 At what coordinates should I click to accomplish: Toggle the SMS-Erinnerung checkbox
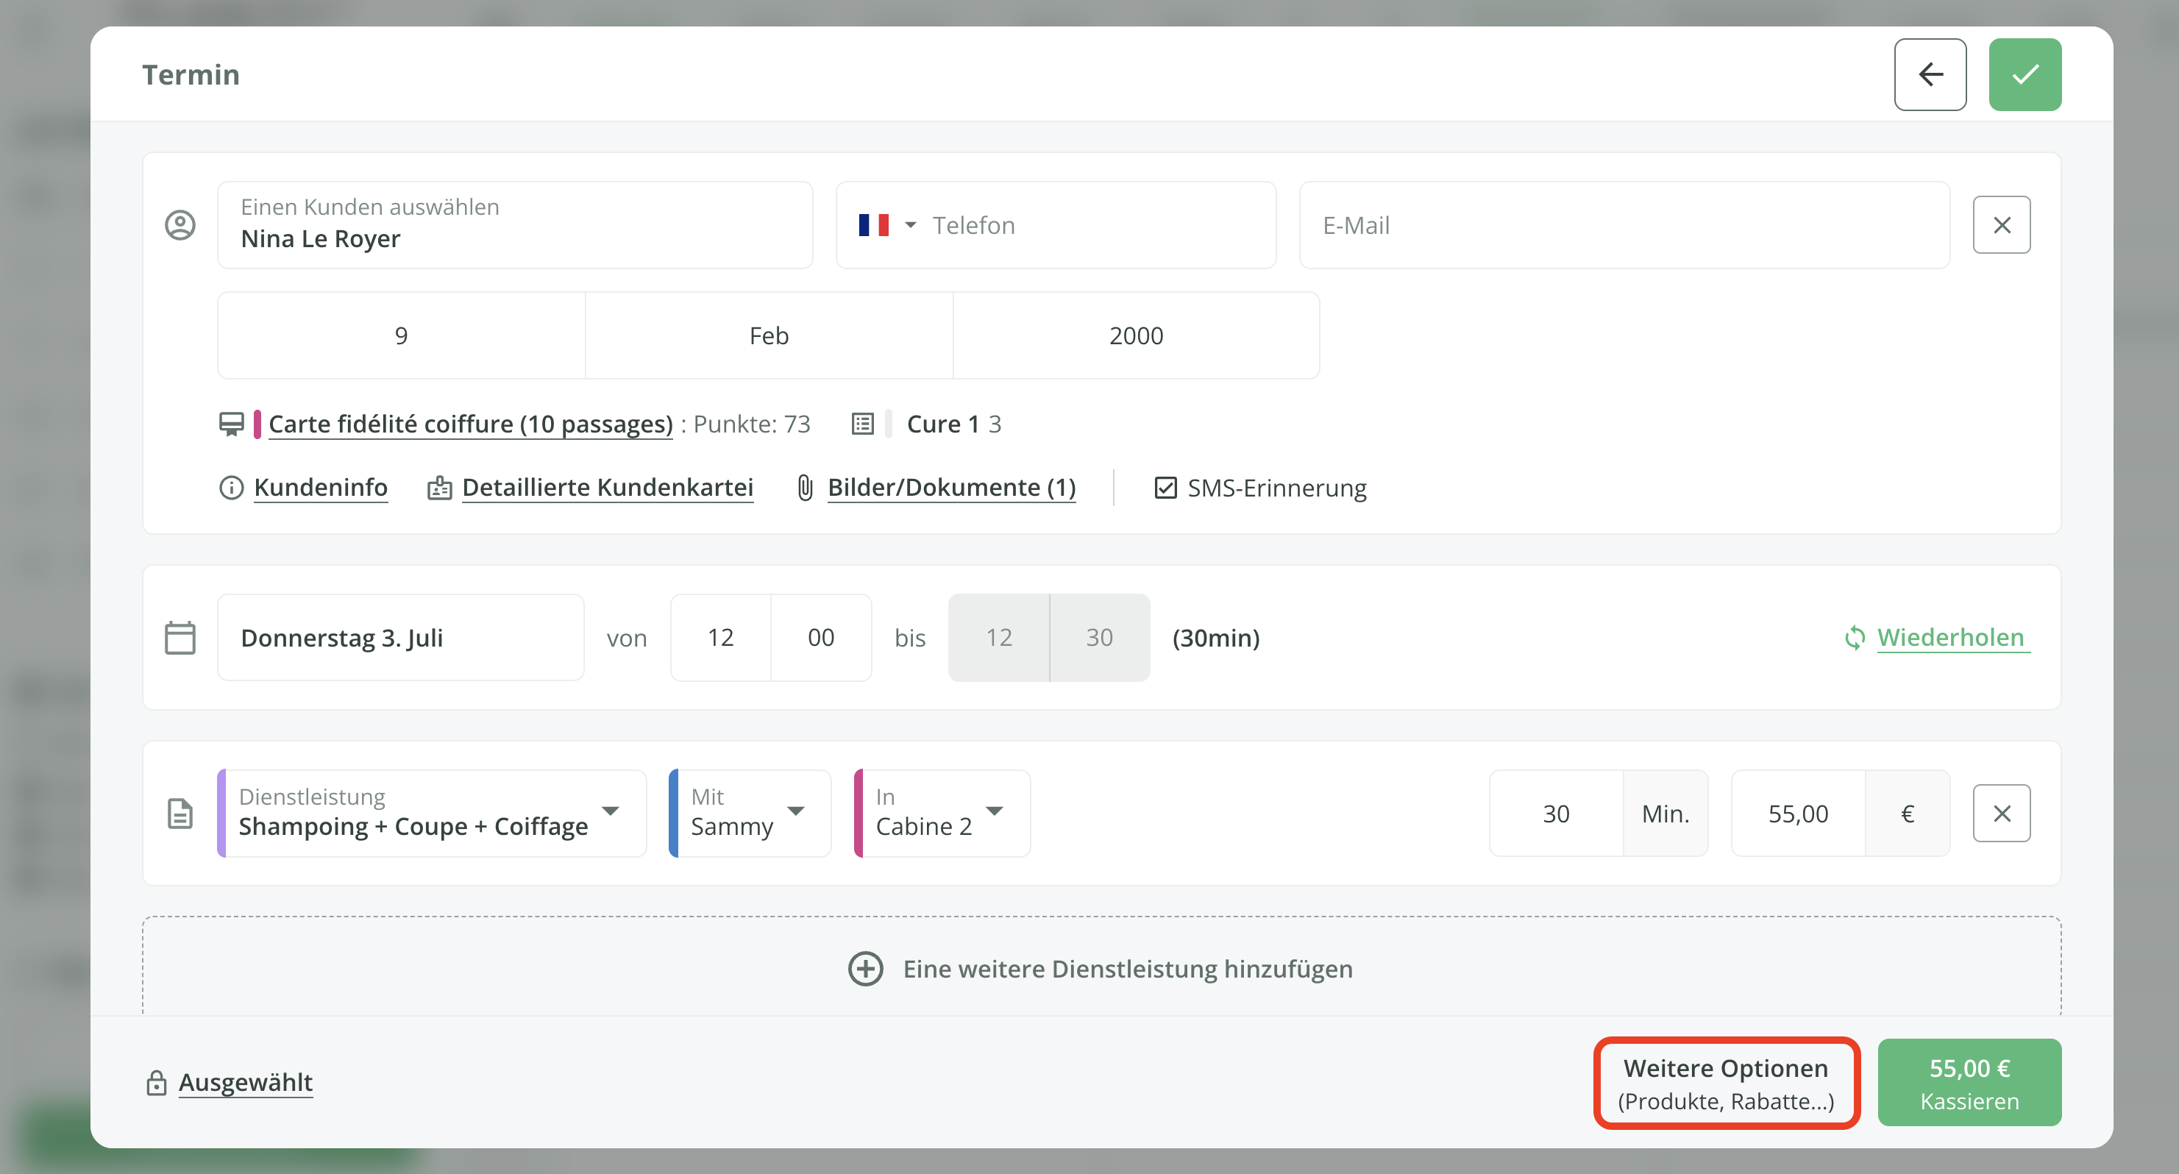tap(1165, 488)
